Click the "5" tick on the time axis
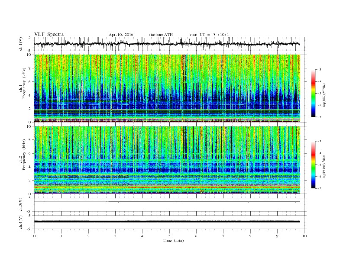The width and height of the screenshot is (343, 265). click(169, 236)
